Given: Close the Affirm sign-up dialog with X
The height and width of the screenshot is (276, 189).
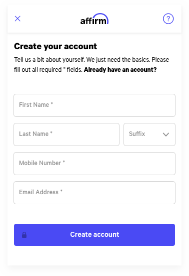Looking at the screenshot, I should [x=17, y=19].
